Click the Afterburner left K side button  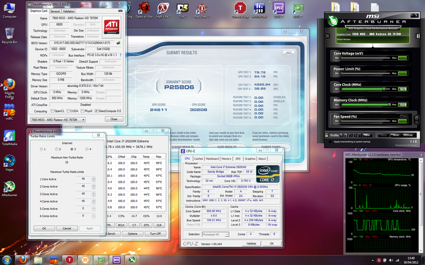(x=328, y=35)
